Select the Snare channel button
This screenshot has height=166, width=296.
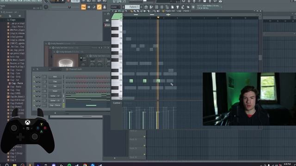[55, 91]
